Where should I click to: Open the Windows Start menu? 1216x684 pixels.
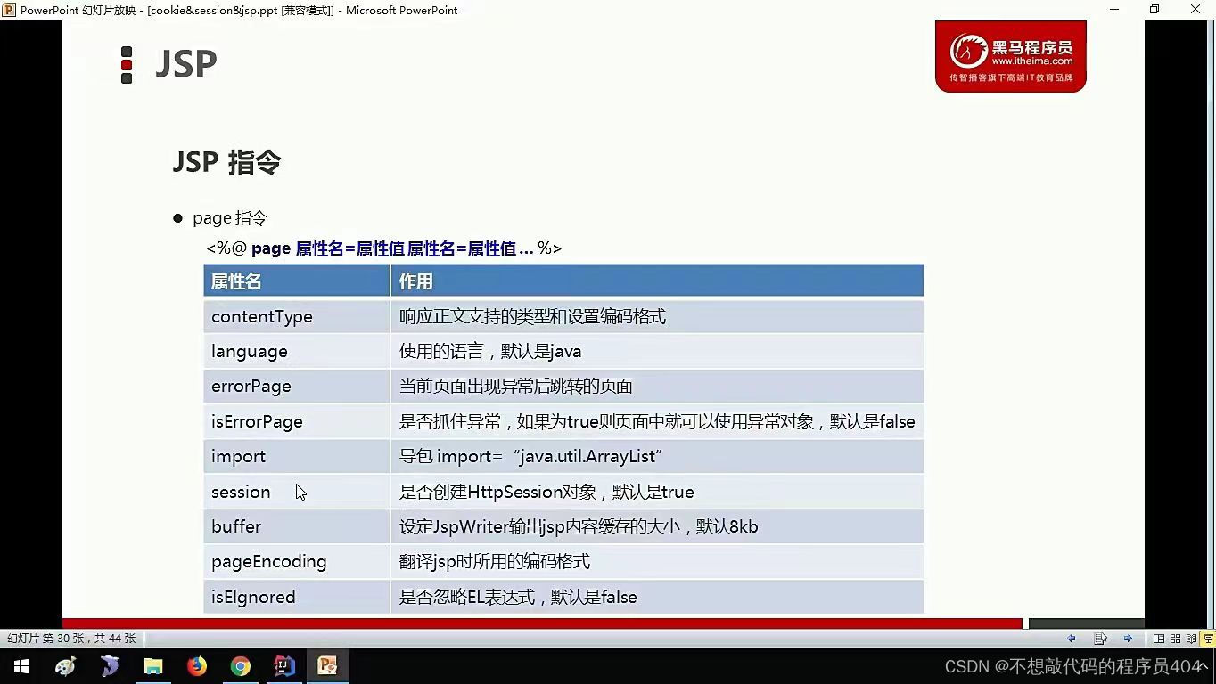point(20,665)
